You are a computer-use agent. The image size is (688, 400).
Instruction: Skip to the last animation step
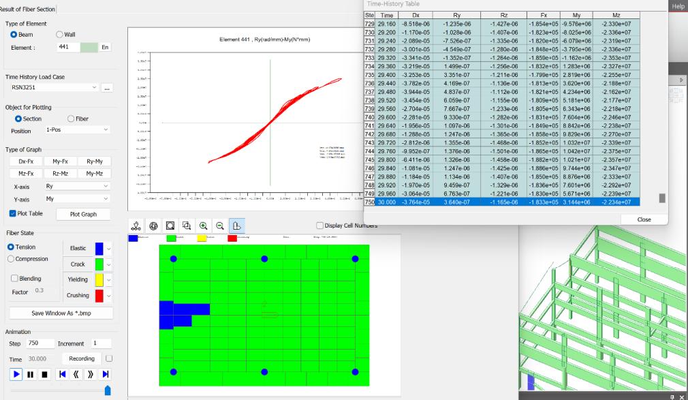click(106, 374)
